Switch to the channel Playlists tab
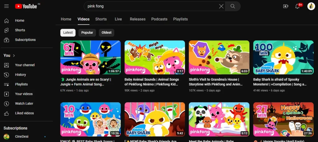Screen dimensions: 318x142 pyautogui.click(x=180, y=19)
